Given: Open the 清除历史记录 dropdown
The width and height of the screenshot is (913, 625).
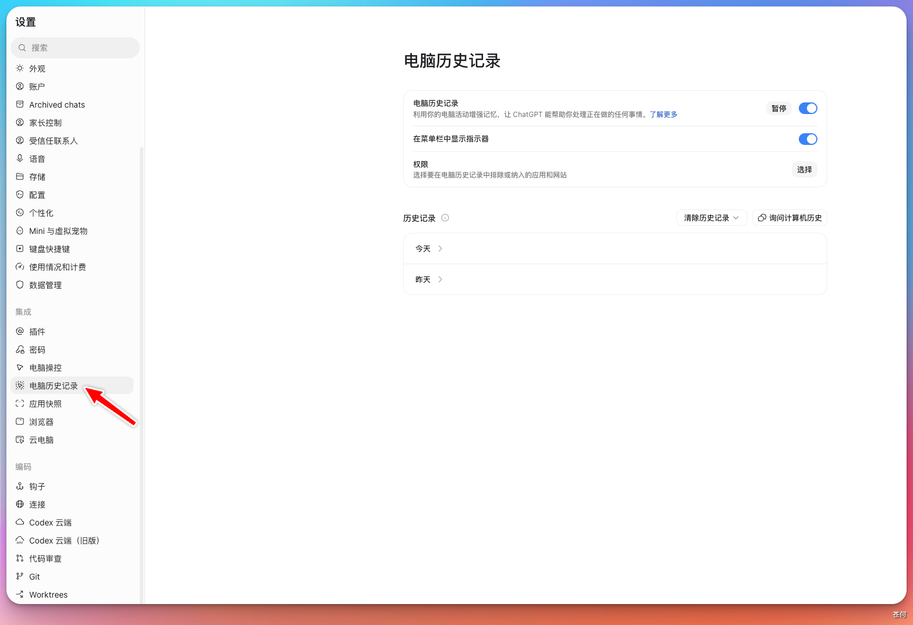Looking at the screenshot, I should tap(711, 218).
